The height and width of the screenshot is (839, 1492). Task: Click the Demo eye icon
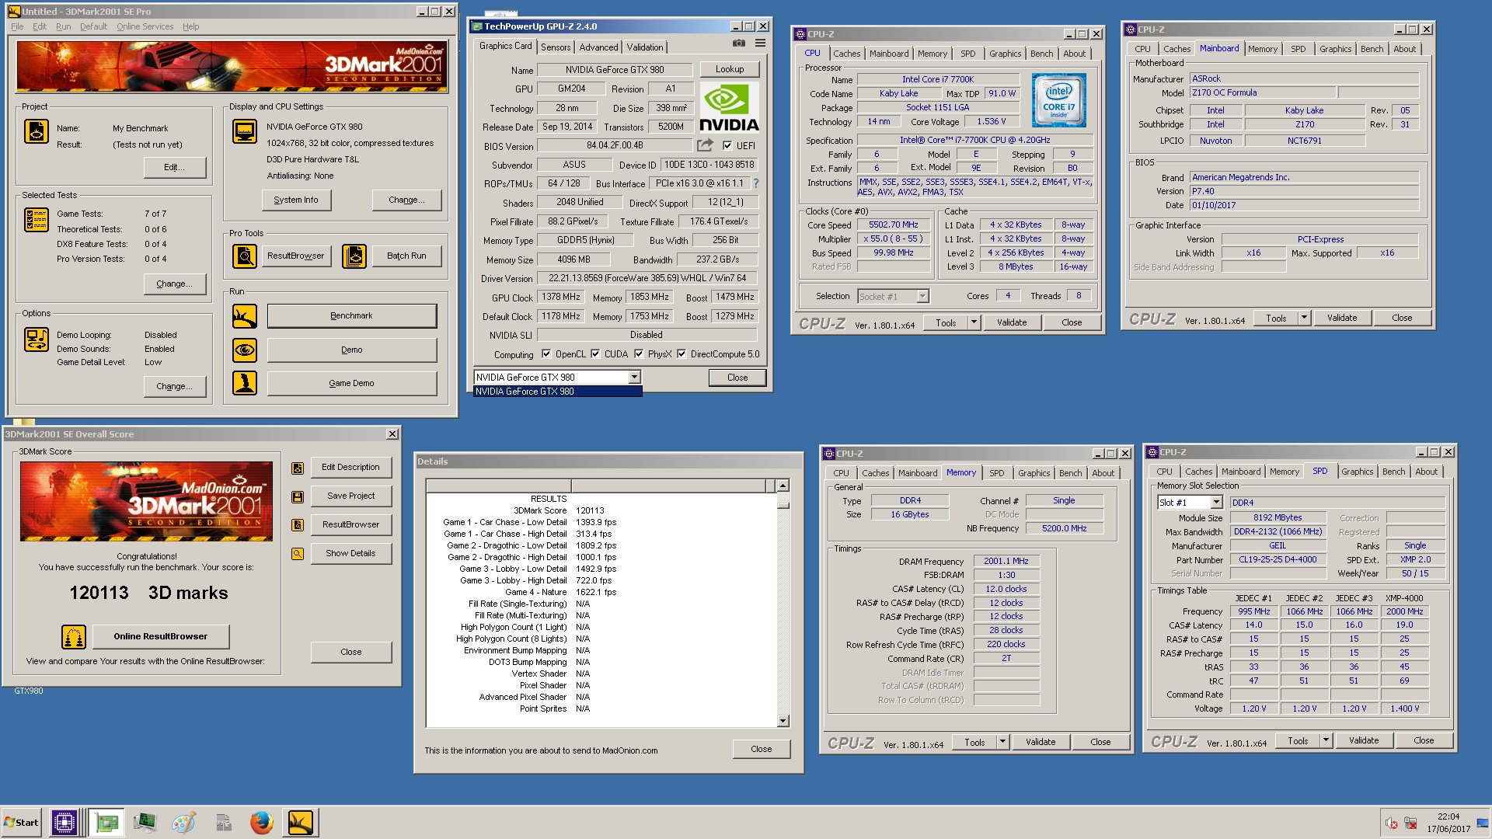point(245,350)
